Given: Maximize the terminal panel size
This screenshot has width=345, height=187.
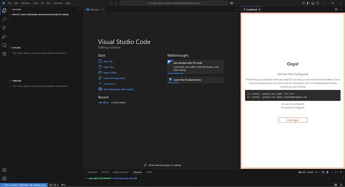Looking at the screenshot, I should click(x=336, y=172).
